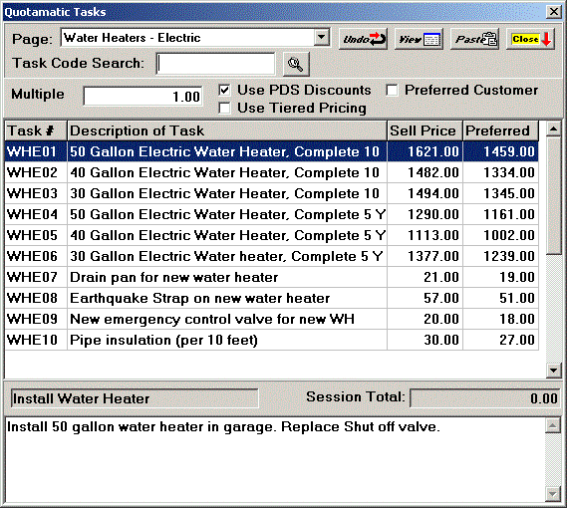Click into the Task Code Search field
The image size is (567, 508).
click(x=215, y=64)
